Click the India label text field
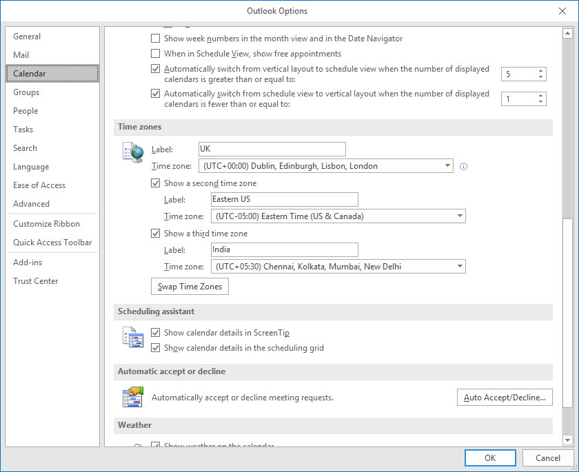Image resolution: width=579 pixels, height=472 pixels. (x=284, y=249)
